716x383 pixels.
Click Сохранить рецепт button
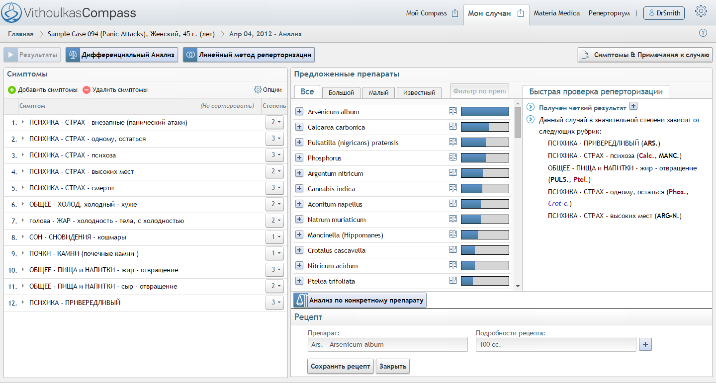pos(341,366)
